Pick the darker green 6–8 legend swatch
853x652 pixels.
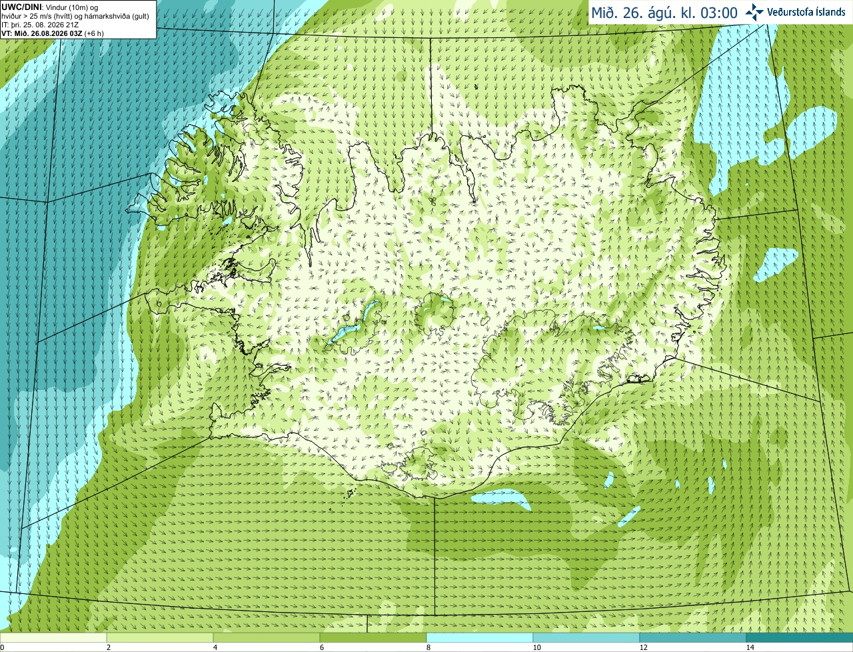(373, 637)
